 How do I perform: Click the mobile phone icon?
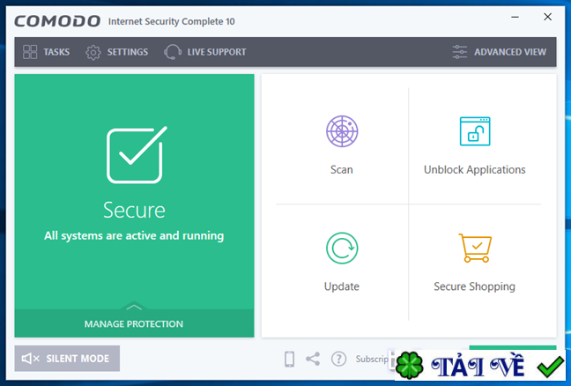click(x=290, y=359)
